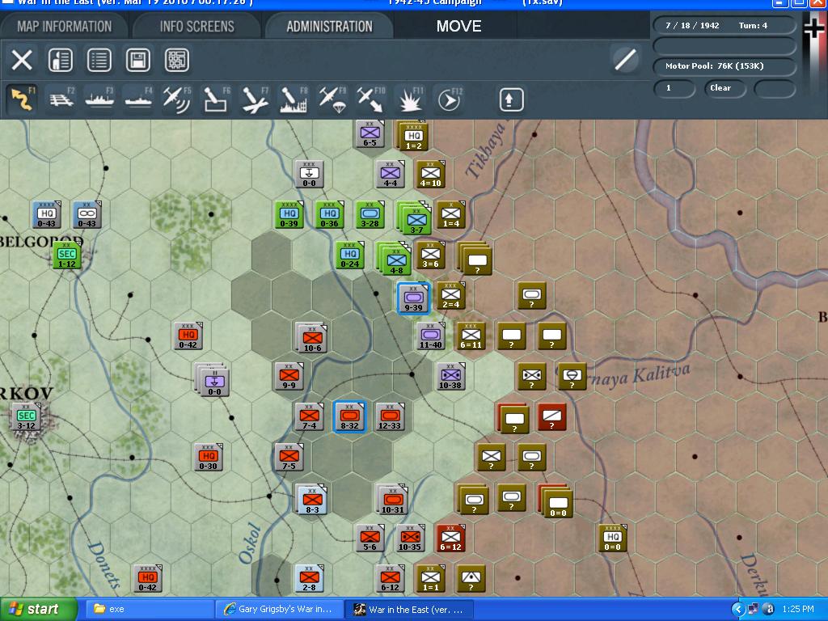This screenshot has height=621, width=828.
Task: Select the red 12-33 armored unit
Action: 390,416
